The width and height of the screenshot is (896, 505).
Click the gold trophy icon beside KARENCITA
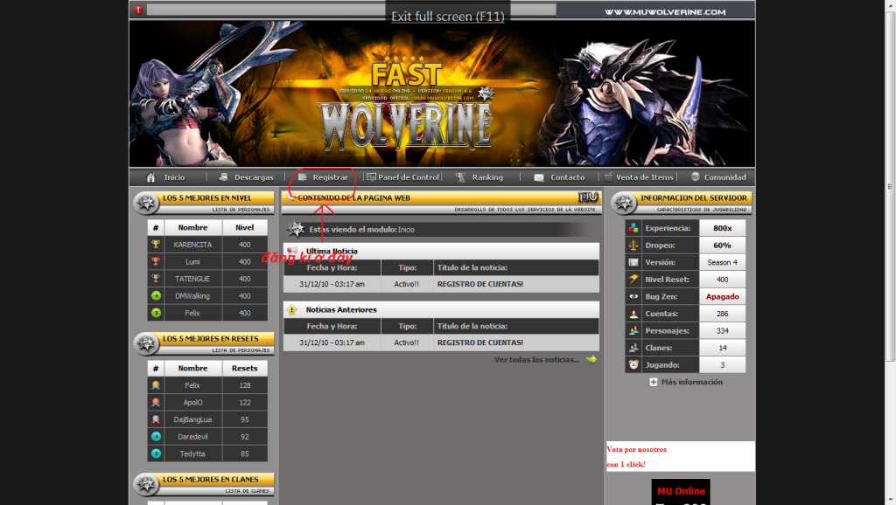pyautogui.click(x=156, y=245)
